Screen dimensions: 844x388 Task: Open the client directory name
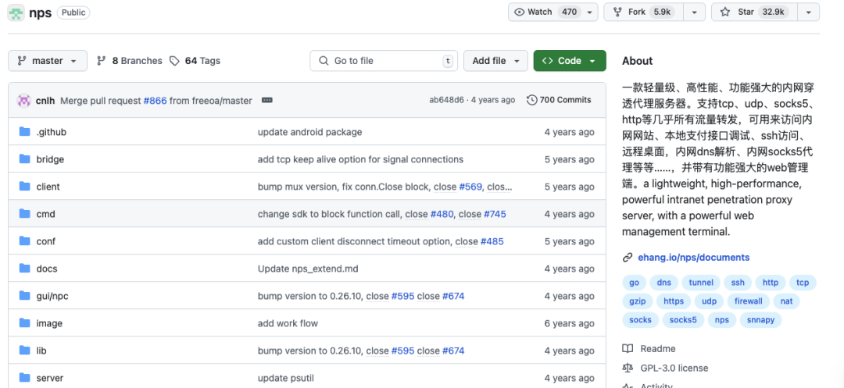point(48,187)
